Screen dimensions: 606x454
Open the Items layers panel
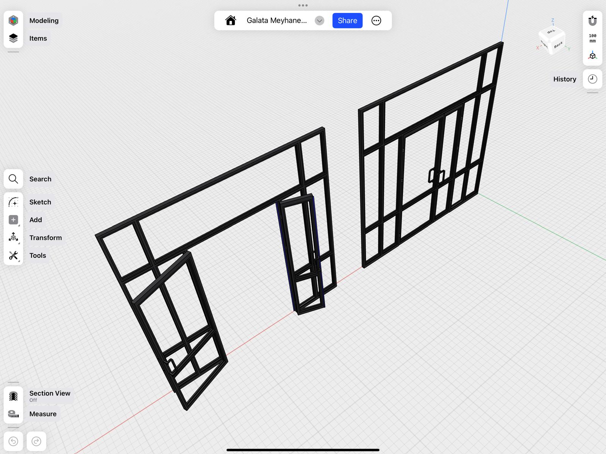tap(13, 38)
